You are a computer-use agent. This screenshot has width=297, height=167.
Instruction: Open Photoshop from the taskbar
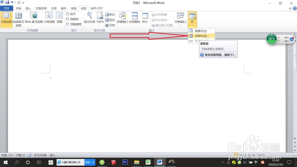pos(125,162)
